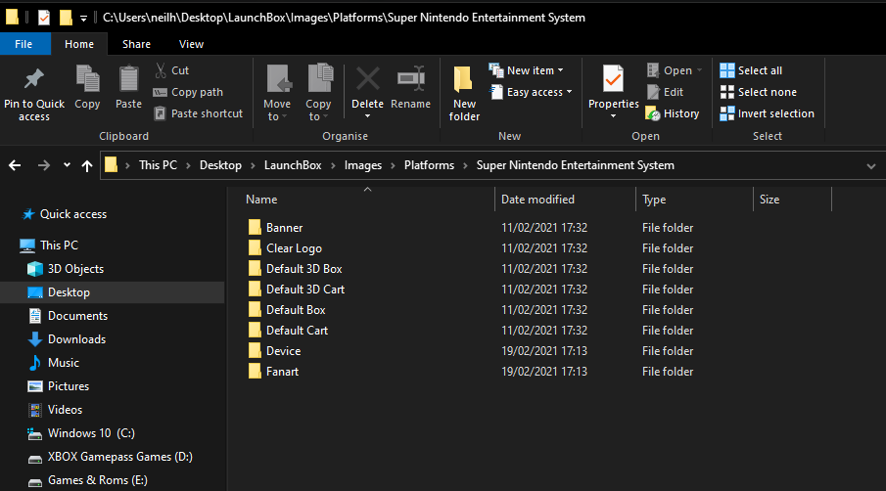Open file History from ribbon
Viewport: 886px width, 491px height.
[673, 113]
